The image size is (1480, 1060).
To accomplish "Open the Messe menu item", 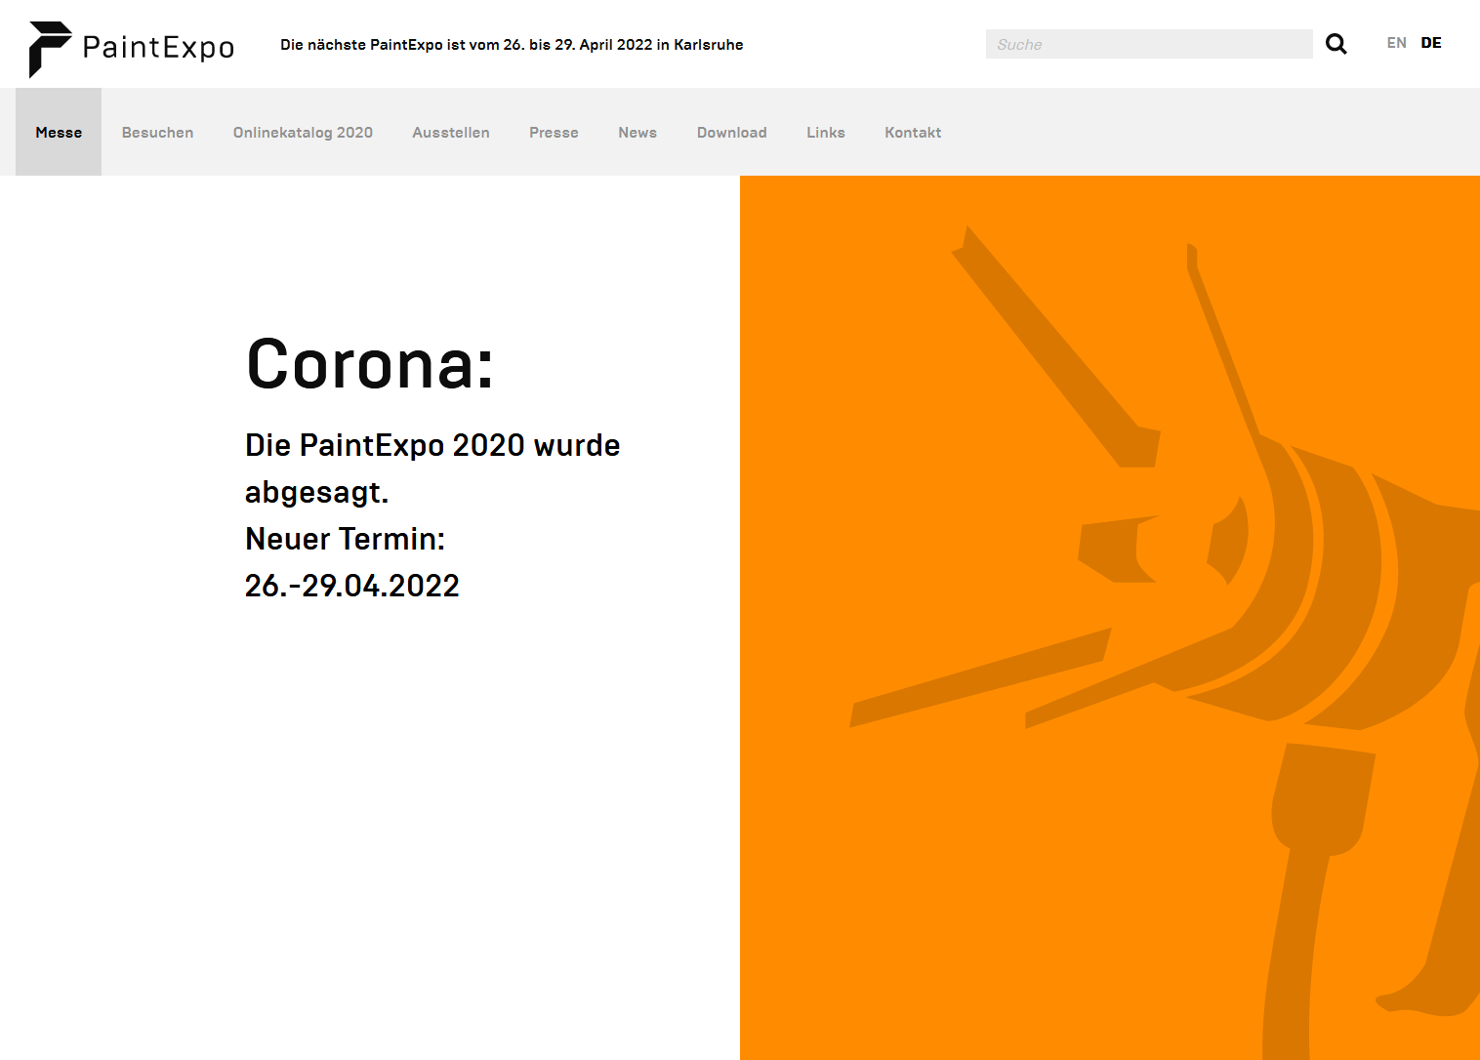I will pyautogui.click(x=59, y=132).
